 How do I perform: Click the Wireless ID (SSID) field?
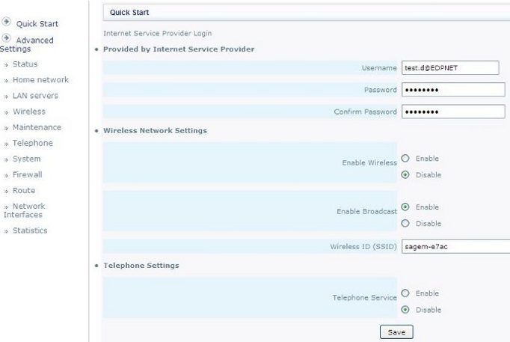(x=455, y=246)
